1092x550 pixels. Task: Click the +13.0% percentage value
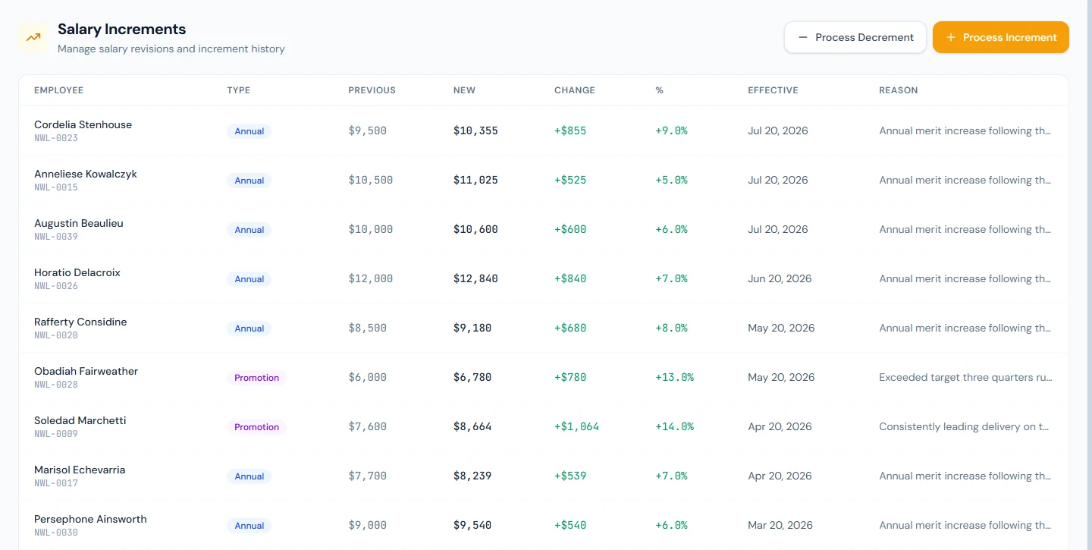(674, 377)
